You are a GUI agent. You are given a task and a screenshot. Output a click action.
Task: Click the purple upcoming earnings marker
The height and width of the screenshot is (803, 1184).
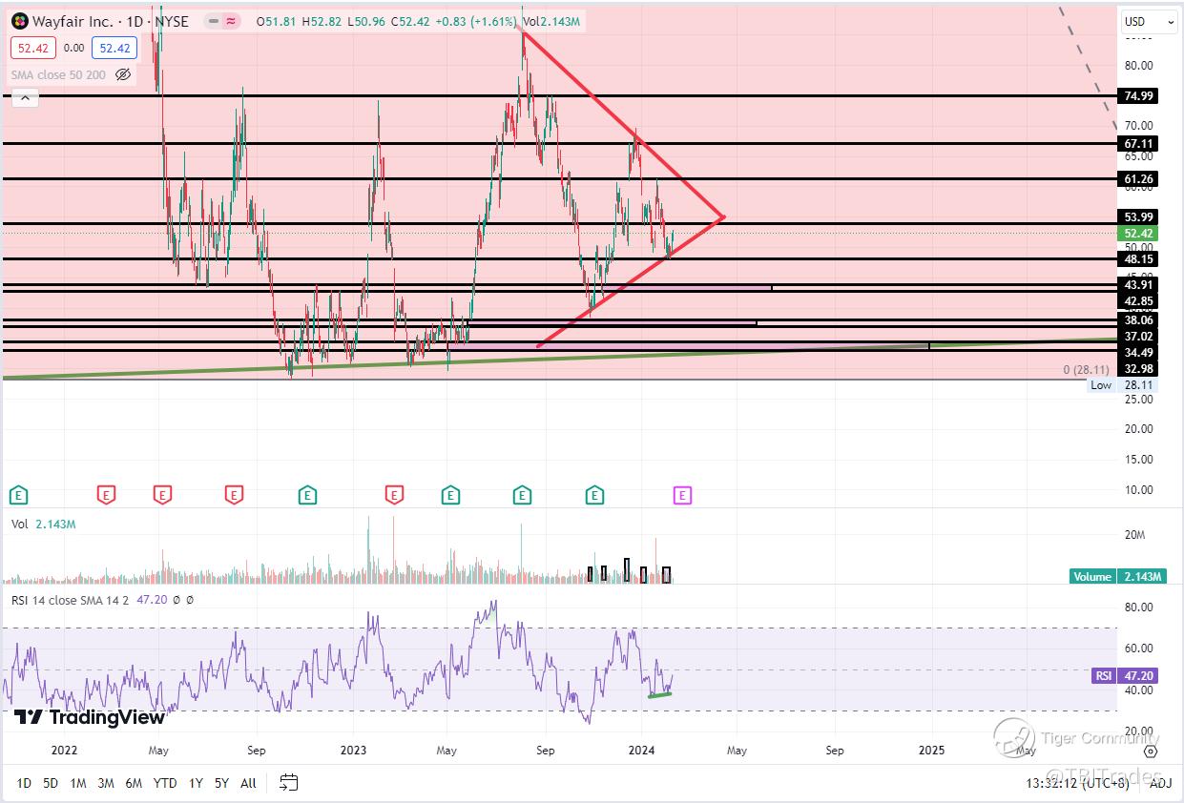(682, 495)
